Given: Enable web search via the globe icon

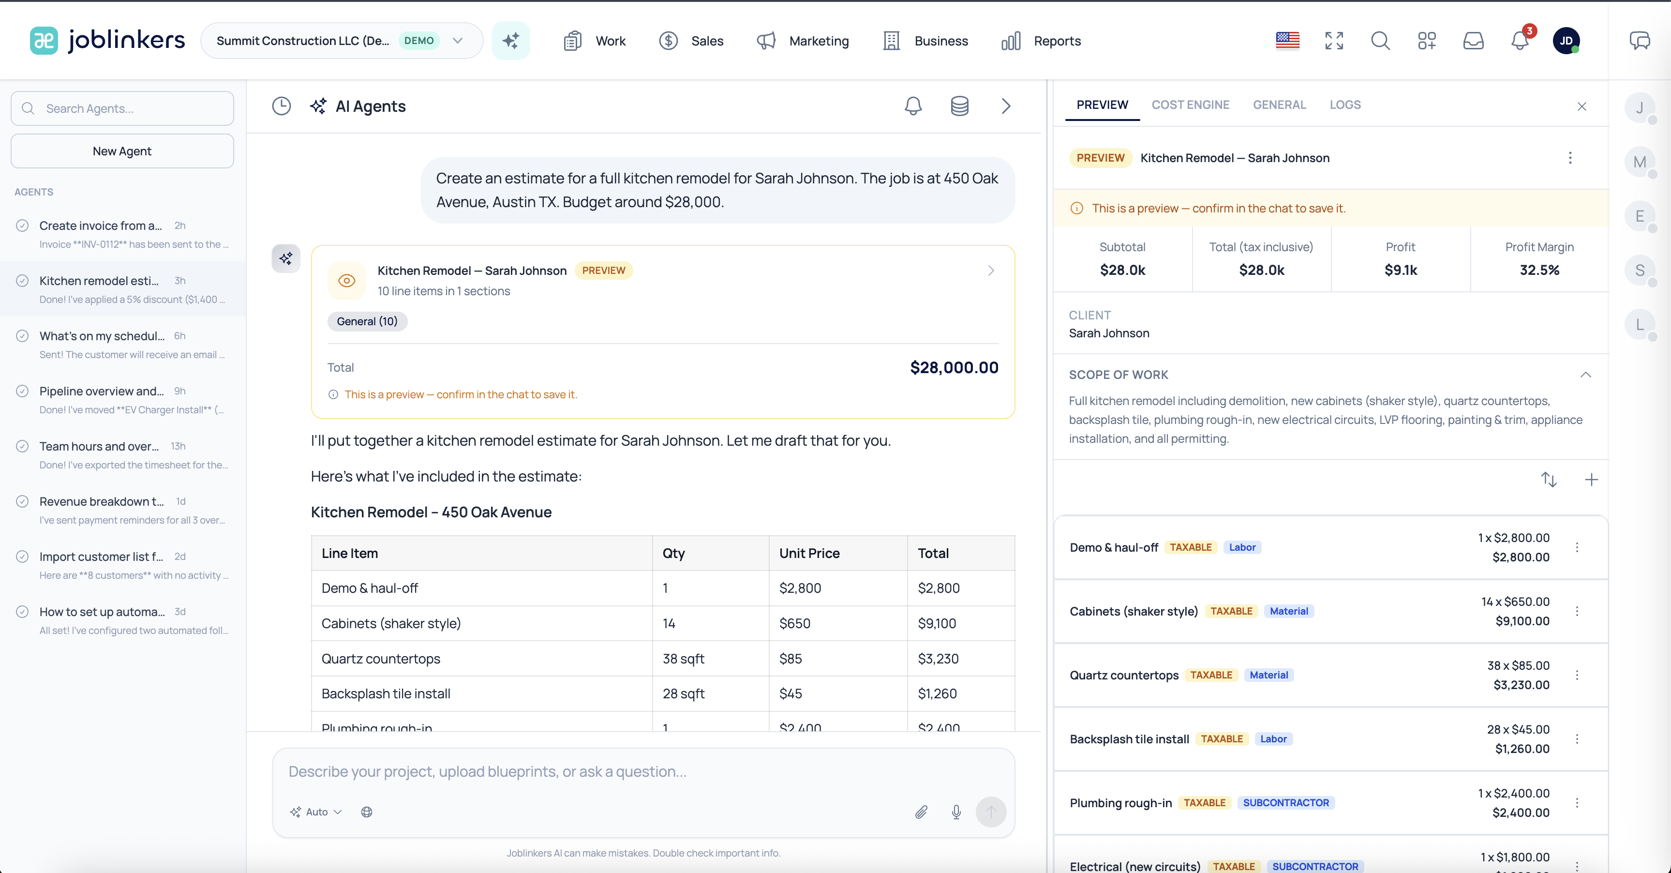Looking at the screenshot, I should [367, 812].
